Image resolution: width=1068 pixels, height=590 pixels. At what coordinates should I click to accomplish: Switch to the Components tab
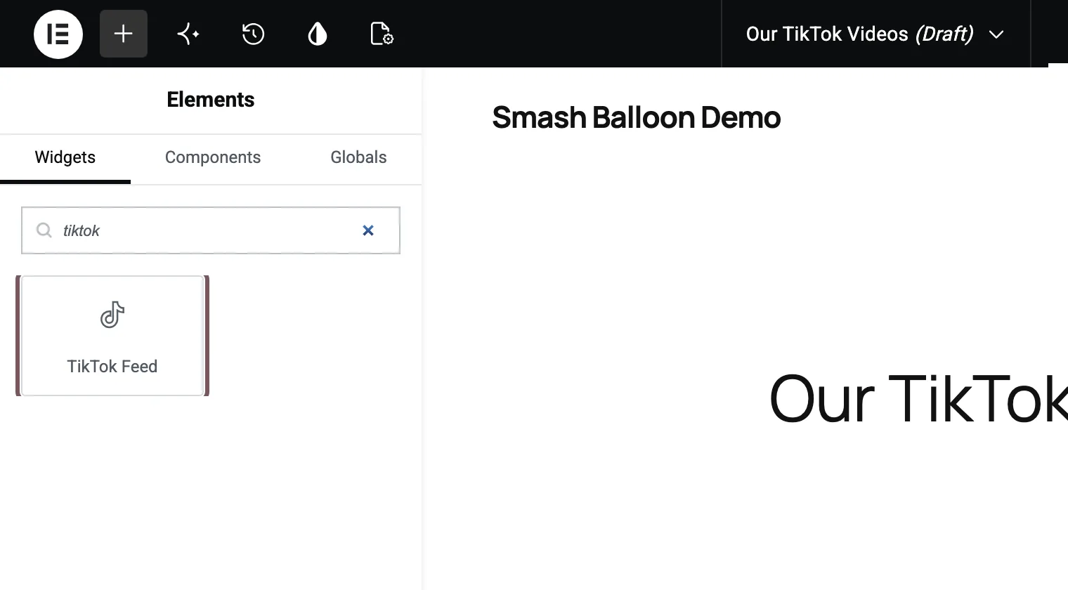coord(213,157)
